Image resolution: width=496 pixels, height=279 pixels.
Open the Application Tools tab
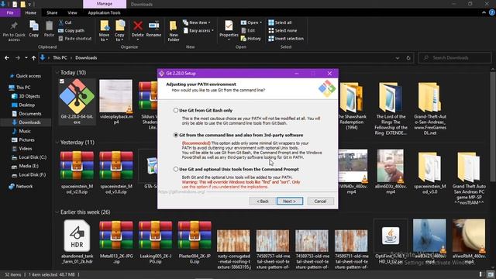[x=104, y=12]
